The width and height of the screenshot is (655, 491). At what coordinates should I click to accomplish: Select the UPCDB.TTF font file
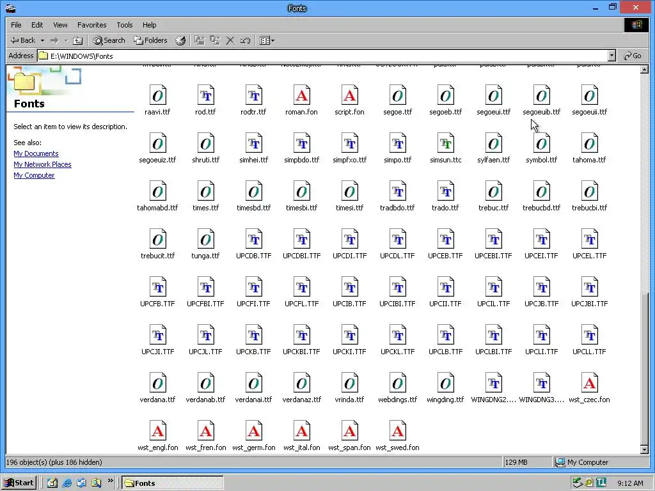pyautogui.click(x=253, y=244)
